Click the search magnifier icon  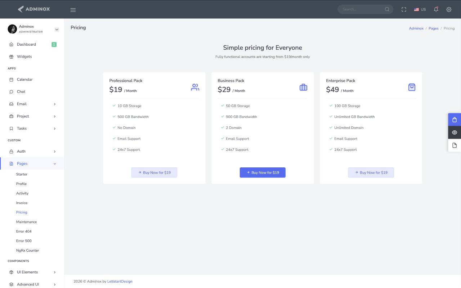(x=387, y=9)
